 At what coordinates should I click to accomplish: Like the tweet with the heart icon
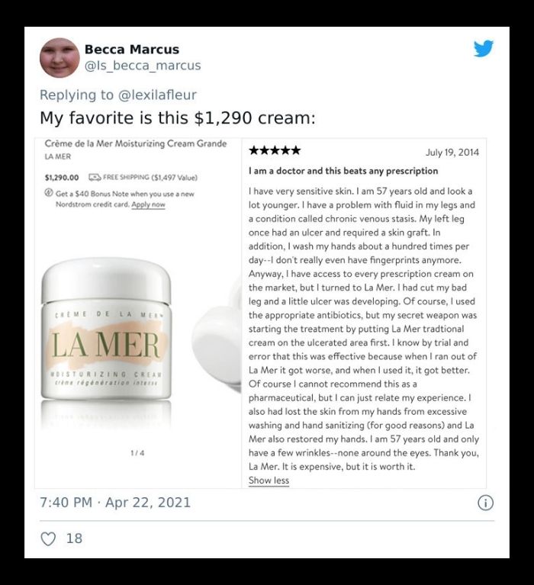pos(48,538)
